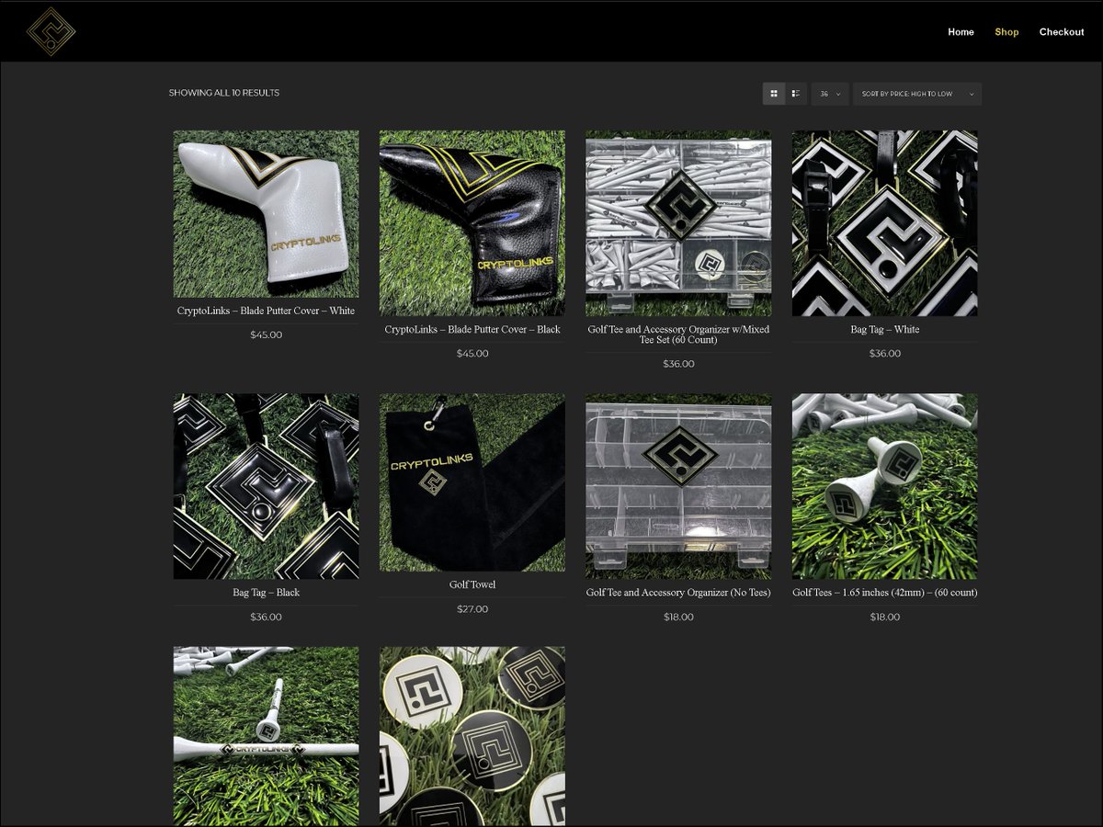Open the Bag Tag – White product link
Image resolution: width=1103 pixels, height=827 pixels.
884,329
